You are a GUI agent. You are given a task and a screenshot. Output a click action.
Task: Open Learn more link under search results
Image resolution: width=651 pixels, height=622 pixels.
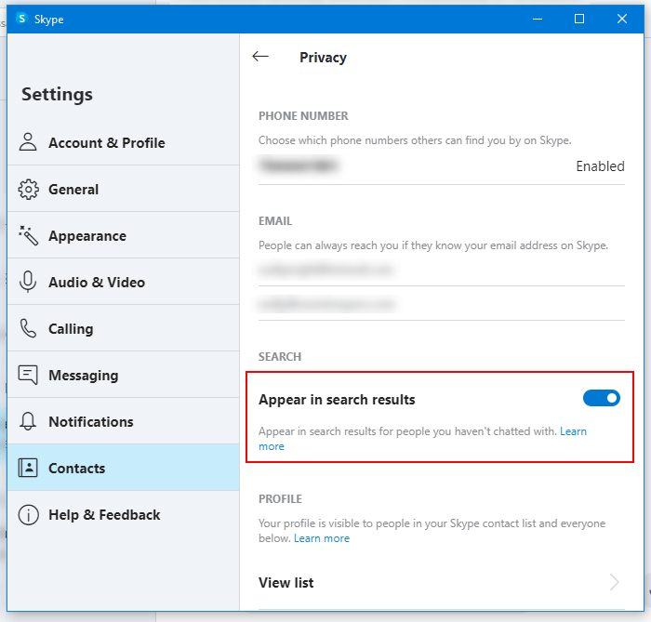coord(573,431)
